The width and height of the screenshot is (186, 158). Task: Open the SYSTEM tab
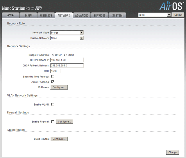(117, 15)
